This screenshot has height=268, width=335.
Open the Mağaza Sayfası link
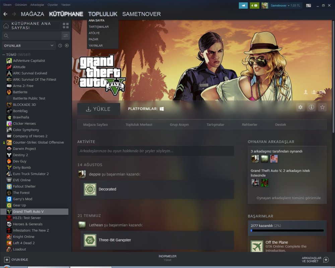point(95,125)
